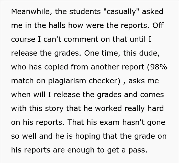
Task: Click the word "enough" in last line
Action: click(81, 150)
